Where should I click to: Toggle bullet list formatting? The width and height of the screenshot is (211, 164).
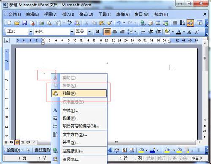143,32
